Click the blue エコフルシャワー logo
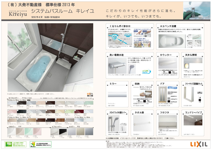 click(x=146, y=71)
